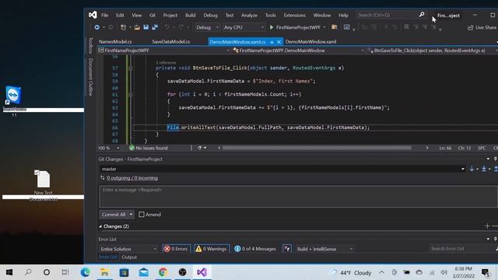The image size is (498, 280).
Task: Toggle the 0 Warnings filter
Action: pos(212,249)
